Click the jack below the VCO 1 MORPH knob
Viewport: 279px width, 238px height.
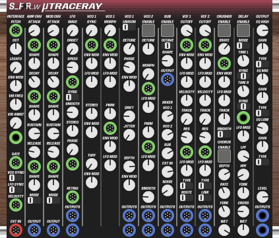click(x=110, y=45)
